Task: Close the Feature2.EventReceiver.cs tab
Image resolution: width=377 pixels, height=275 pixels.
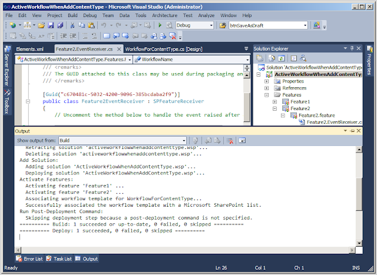Action: 119,49
